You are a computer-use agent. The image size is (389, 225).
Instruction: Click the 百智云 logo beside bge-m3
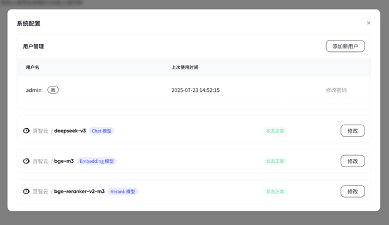(26, 161)
